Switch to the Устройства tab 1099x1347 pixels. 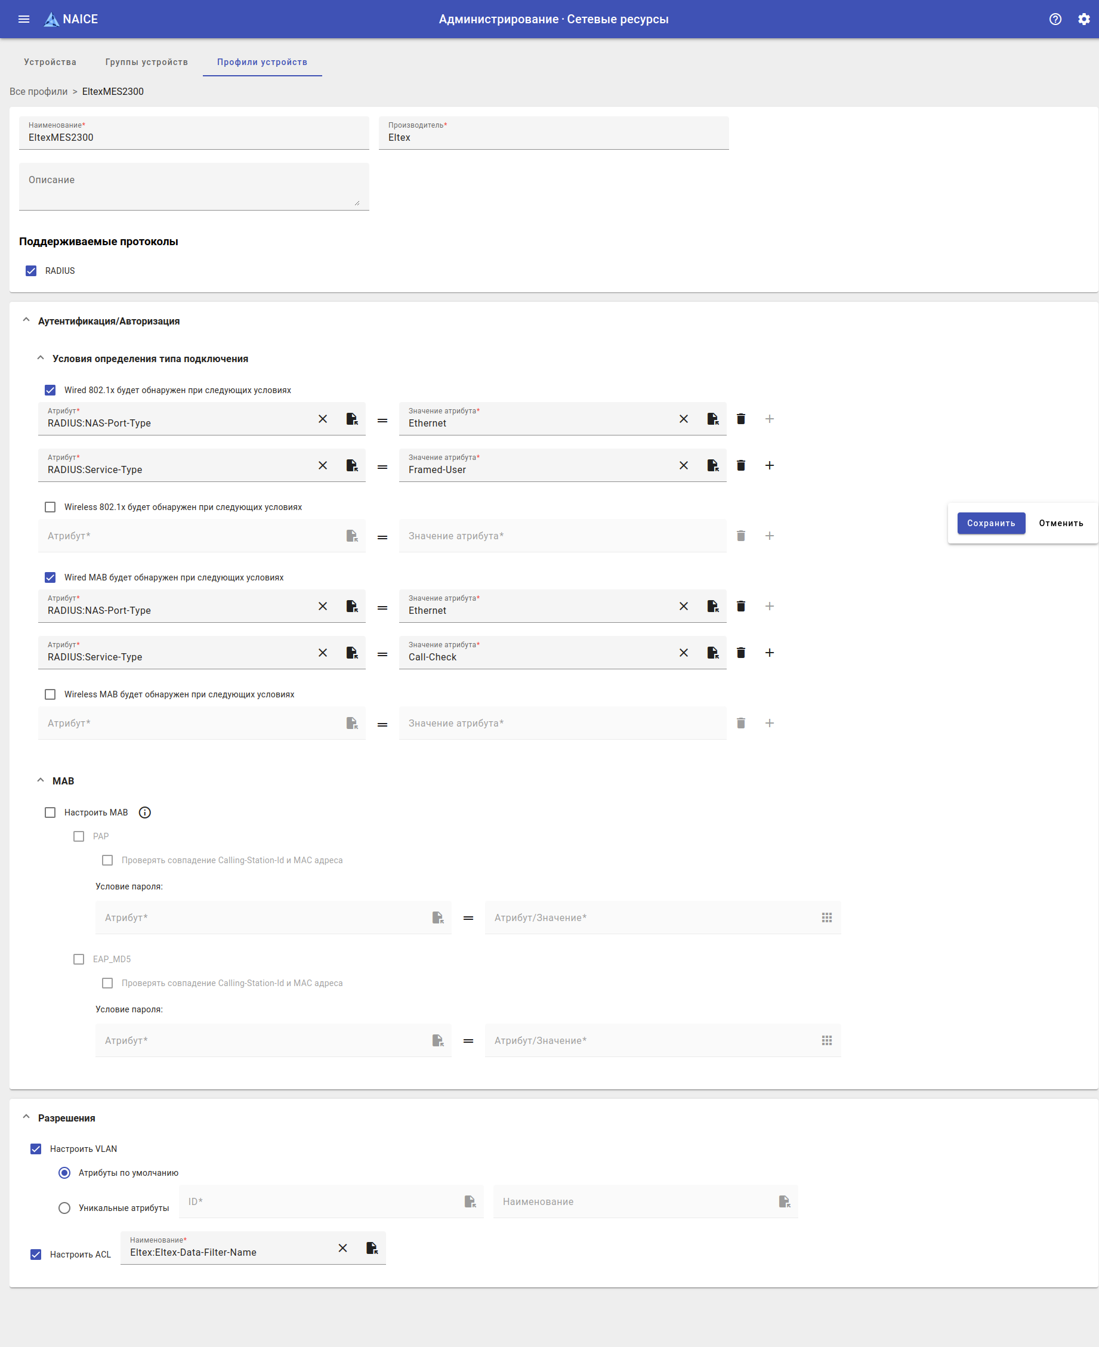50,62
